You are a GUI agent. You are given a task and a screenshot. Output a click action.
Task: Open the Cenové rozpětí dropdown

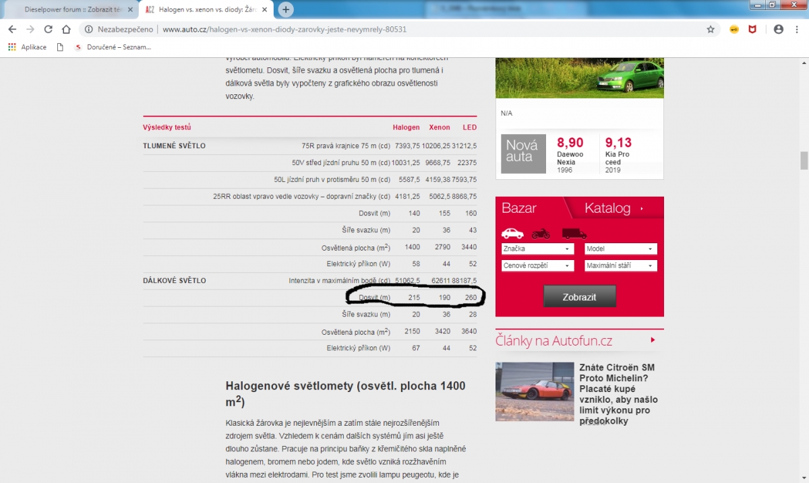pos(537,265)
